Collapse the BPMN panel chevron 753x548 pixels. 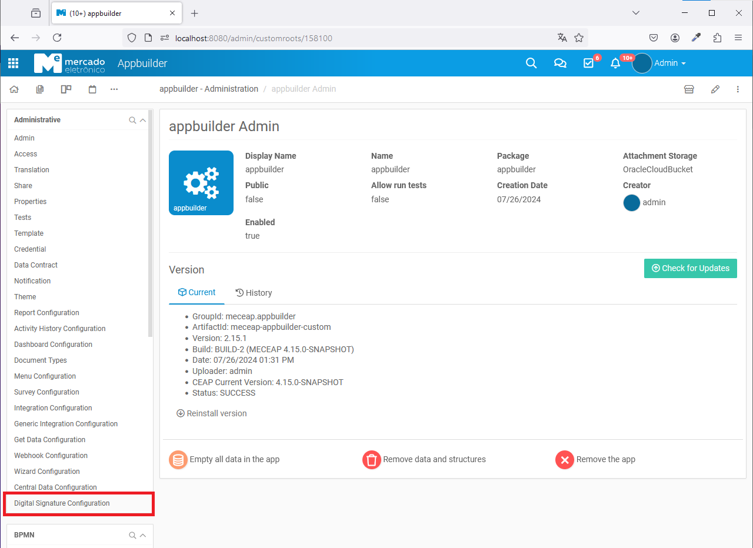[x=142, y=535]
